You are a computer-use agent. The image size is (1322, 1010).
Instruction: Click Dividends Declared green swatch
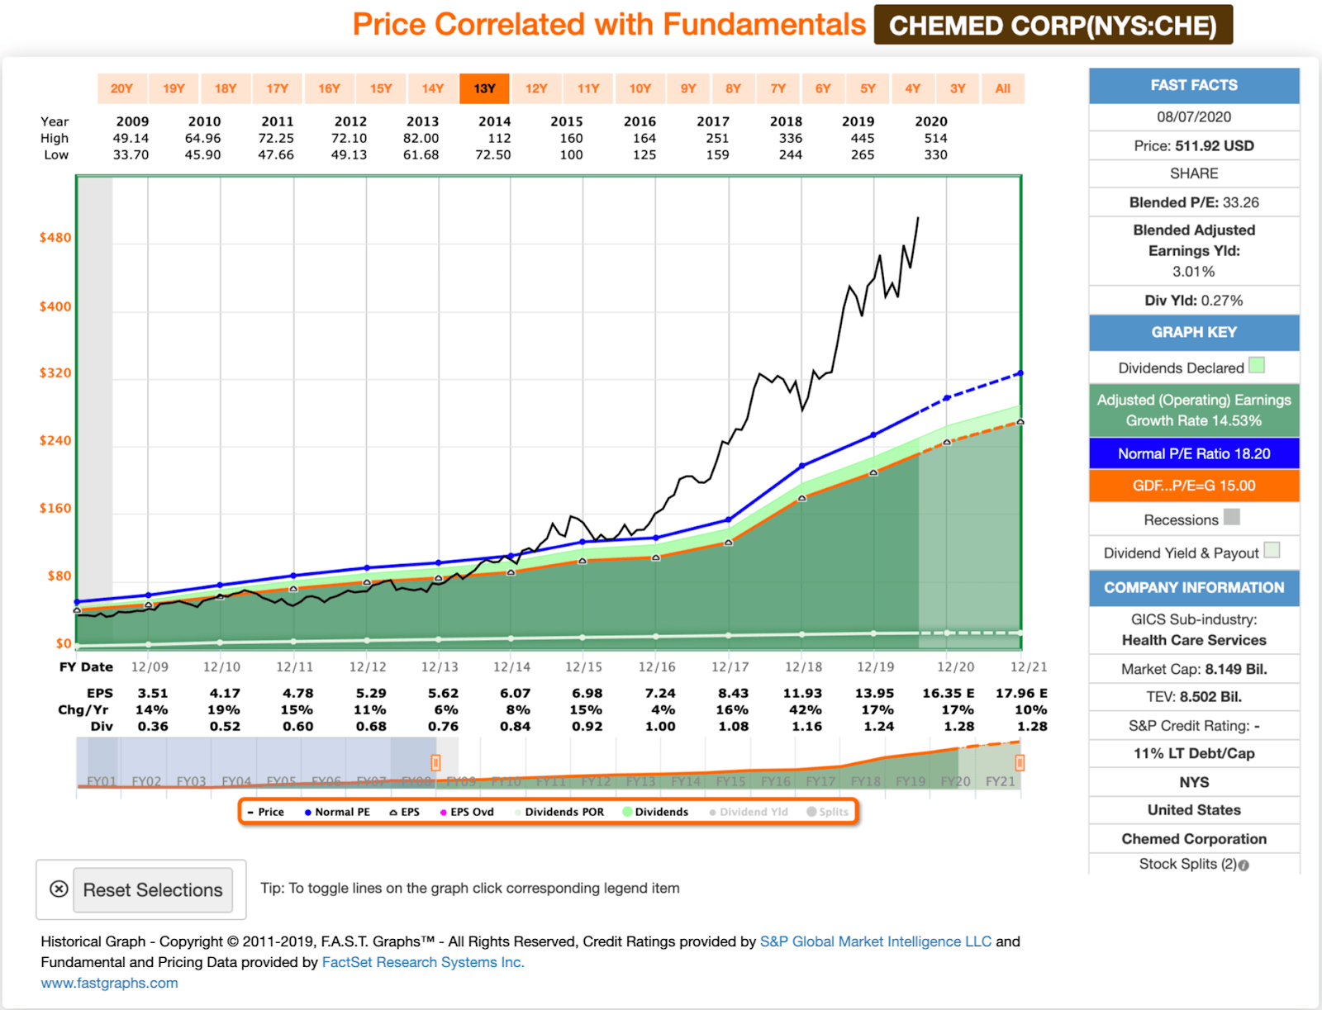coord(1257,365)
